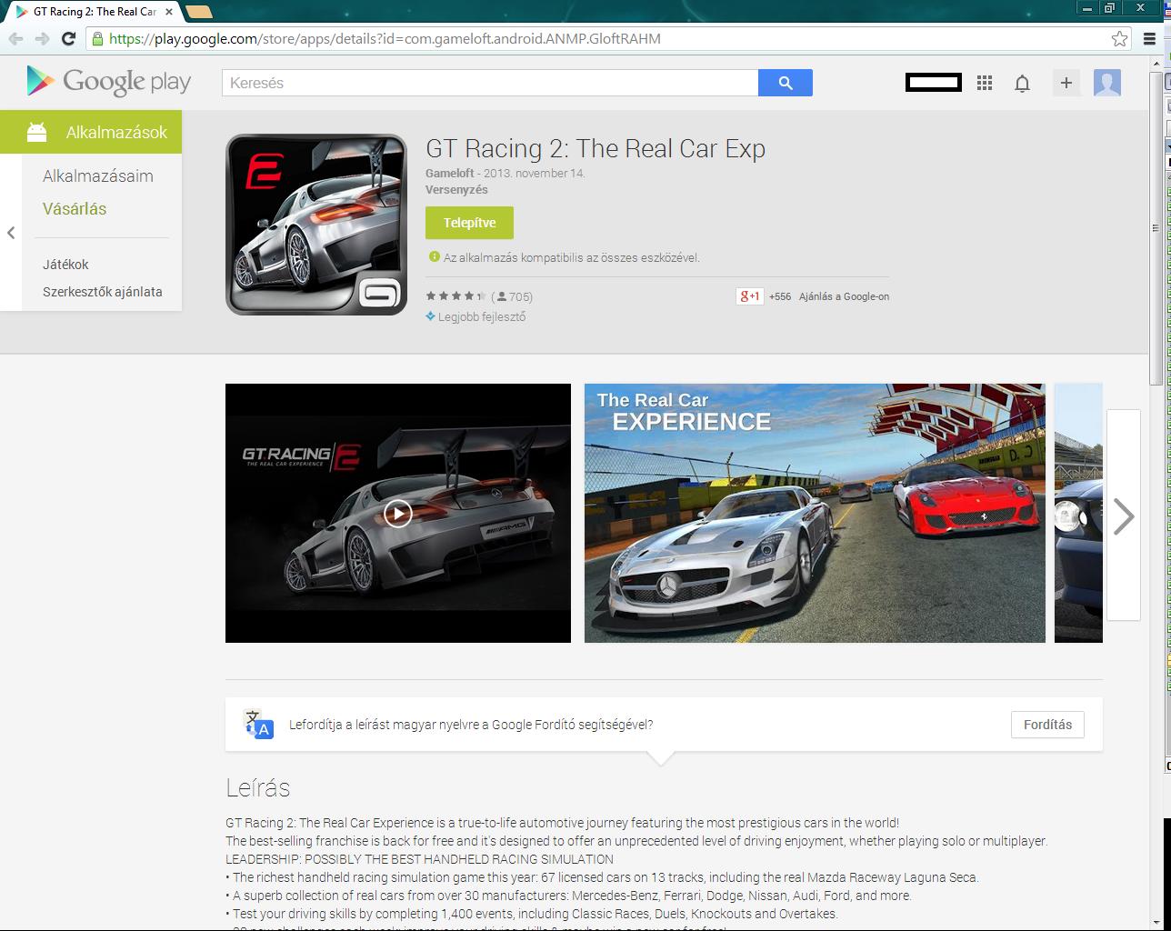
Task: Open a new browser tab
Action: point(199,12)
